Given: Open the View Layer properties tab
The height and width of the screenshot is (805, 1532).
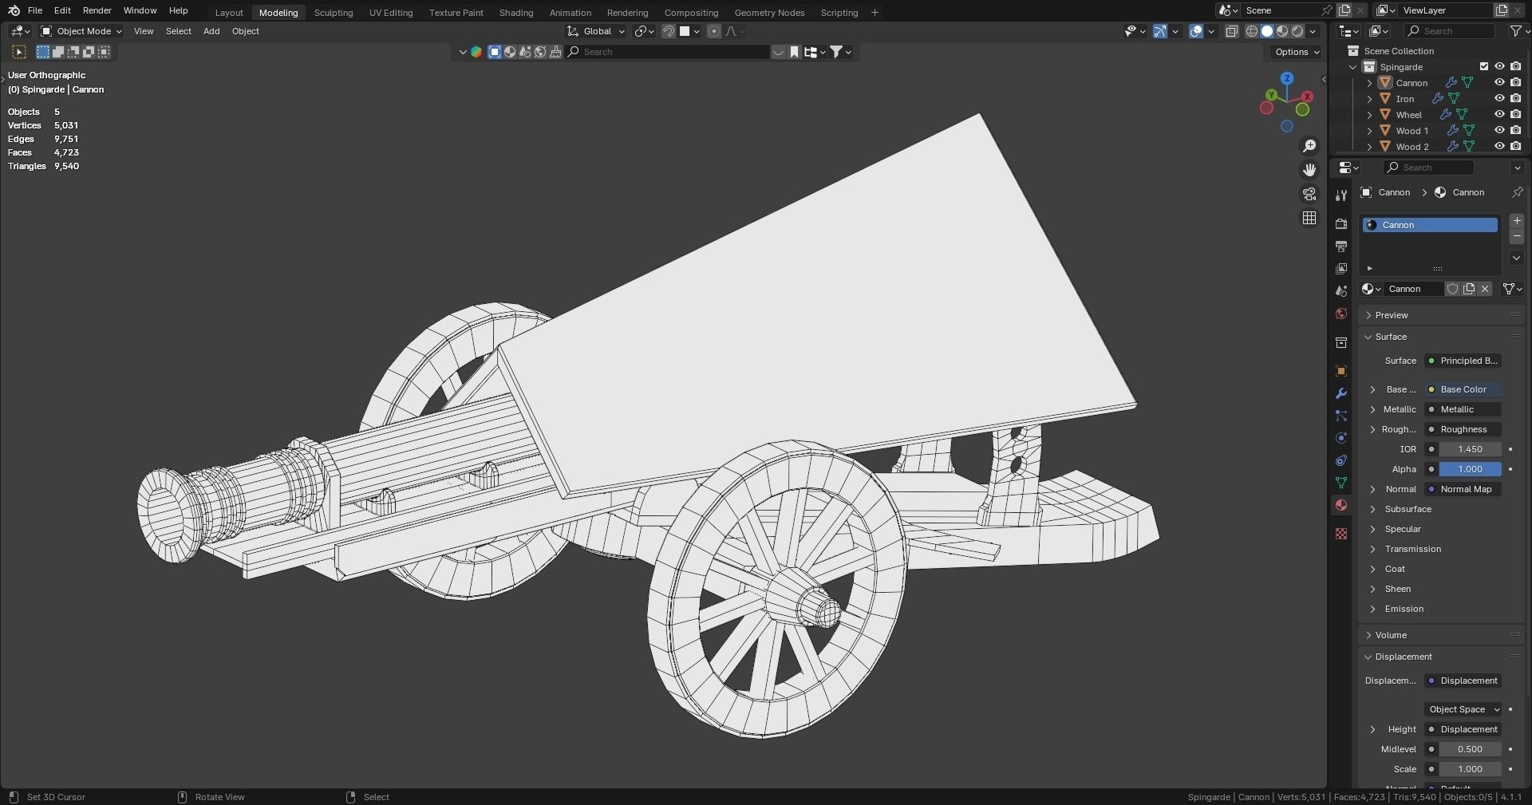Looking at the screenshot, I should click(1341, 269).
